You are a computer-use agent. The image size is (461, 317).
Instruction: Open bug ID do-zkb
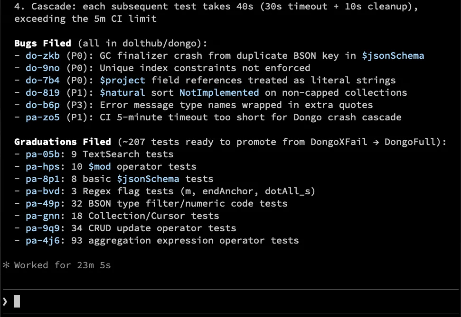43,56
